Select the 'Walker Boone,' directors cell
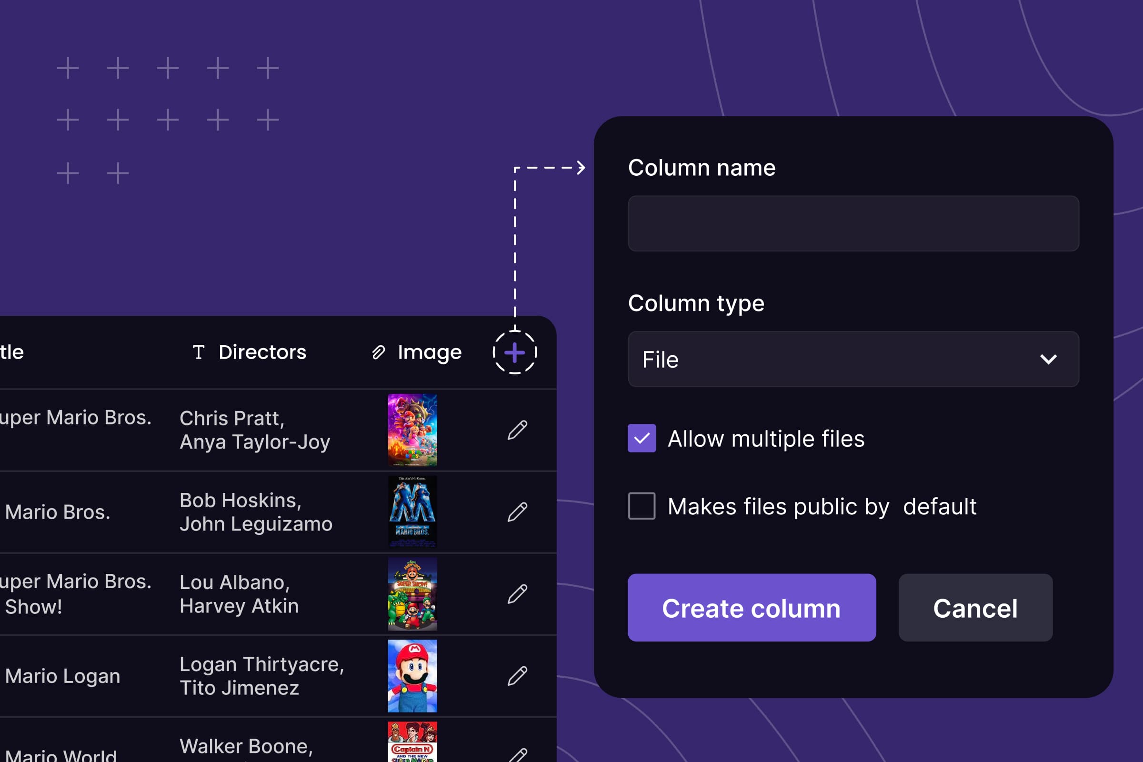This screenshot has height=762, width=1143. pos(246,746)
